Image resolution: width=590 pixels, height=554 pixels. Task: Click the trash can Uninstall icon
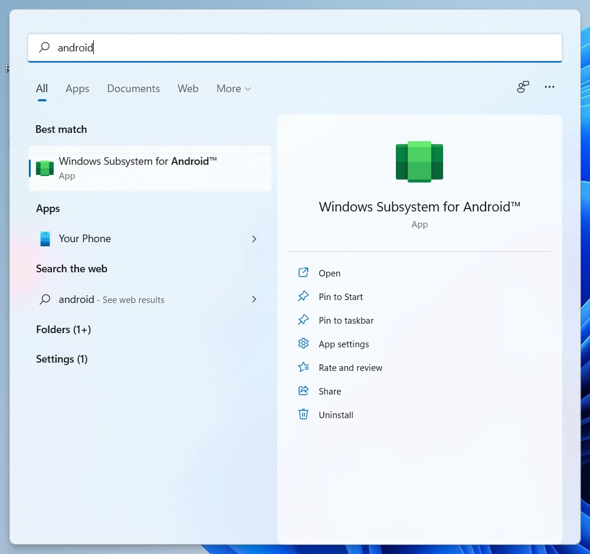(x=303, y=414)
